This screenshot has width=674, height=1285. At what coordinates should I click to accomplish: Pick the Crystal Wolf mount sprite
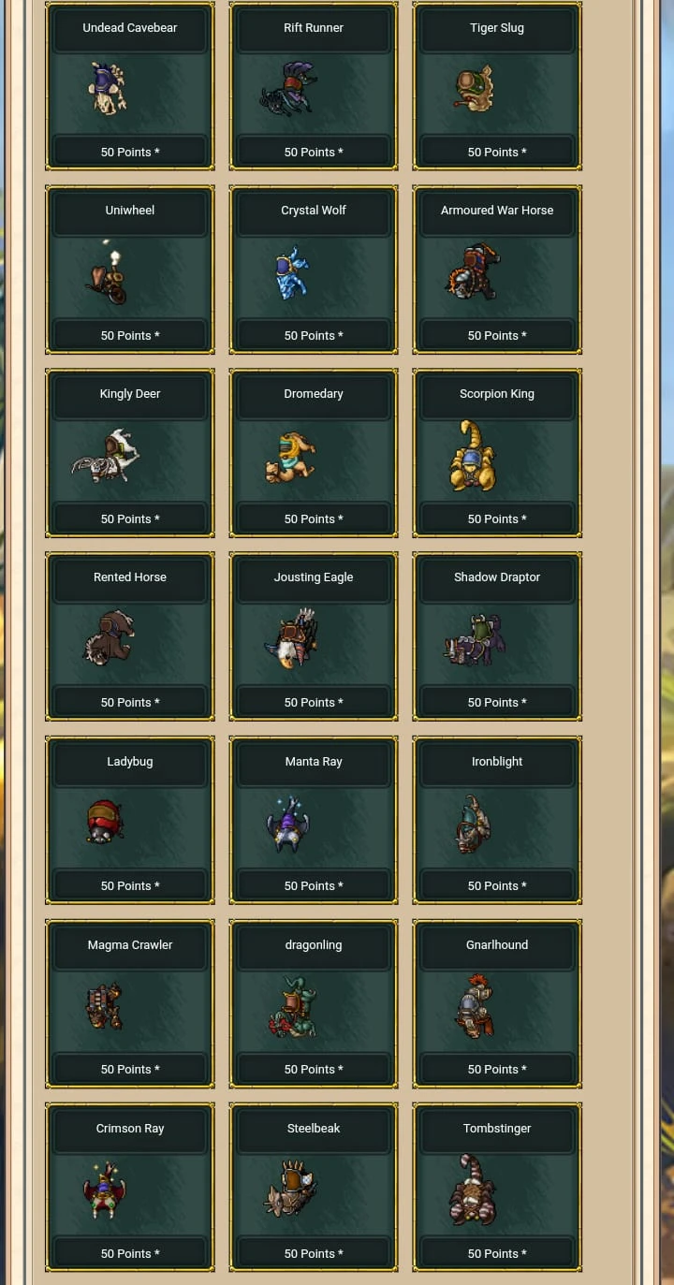[x=291, y=272]
